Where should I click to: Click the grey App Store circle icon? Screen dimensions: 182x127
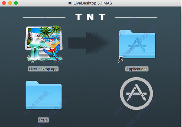coord(136,94)
